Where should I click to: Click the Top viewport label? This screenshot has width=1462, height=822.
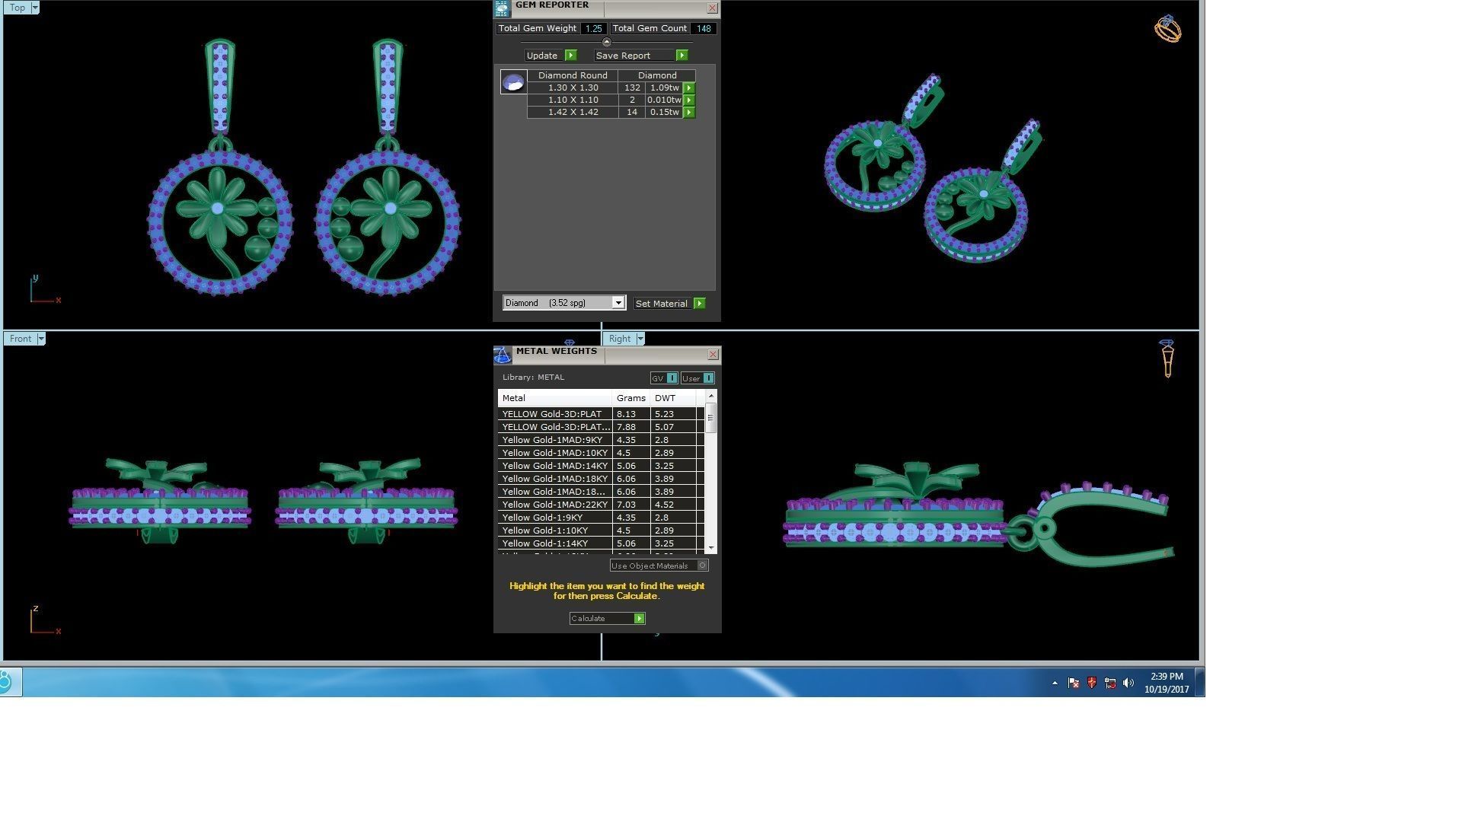(x=17, y=8)
